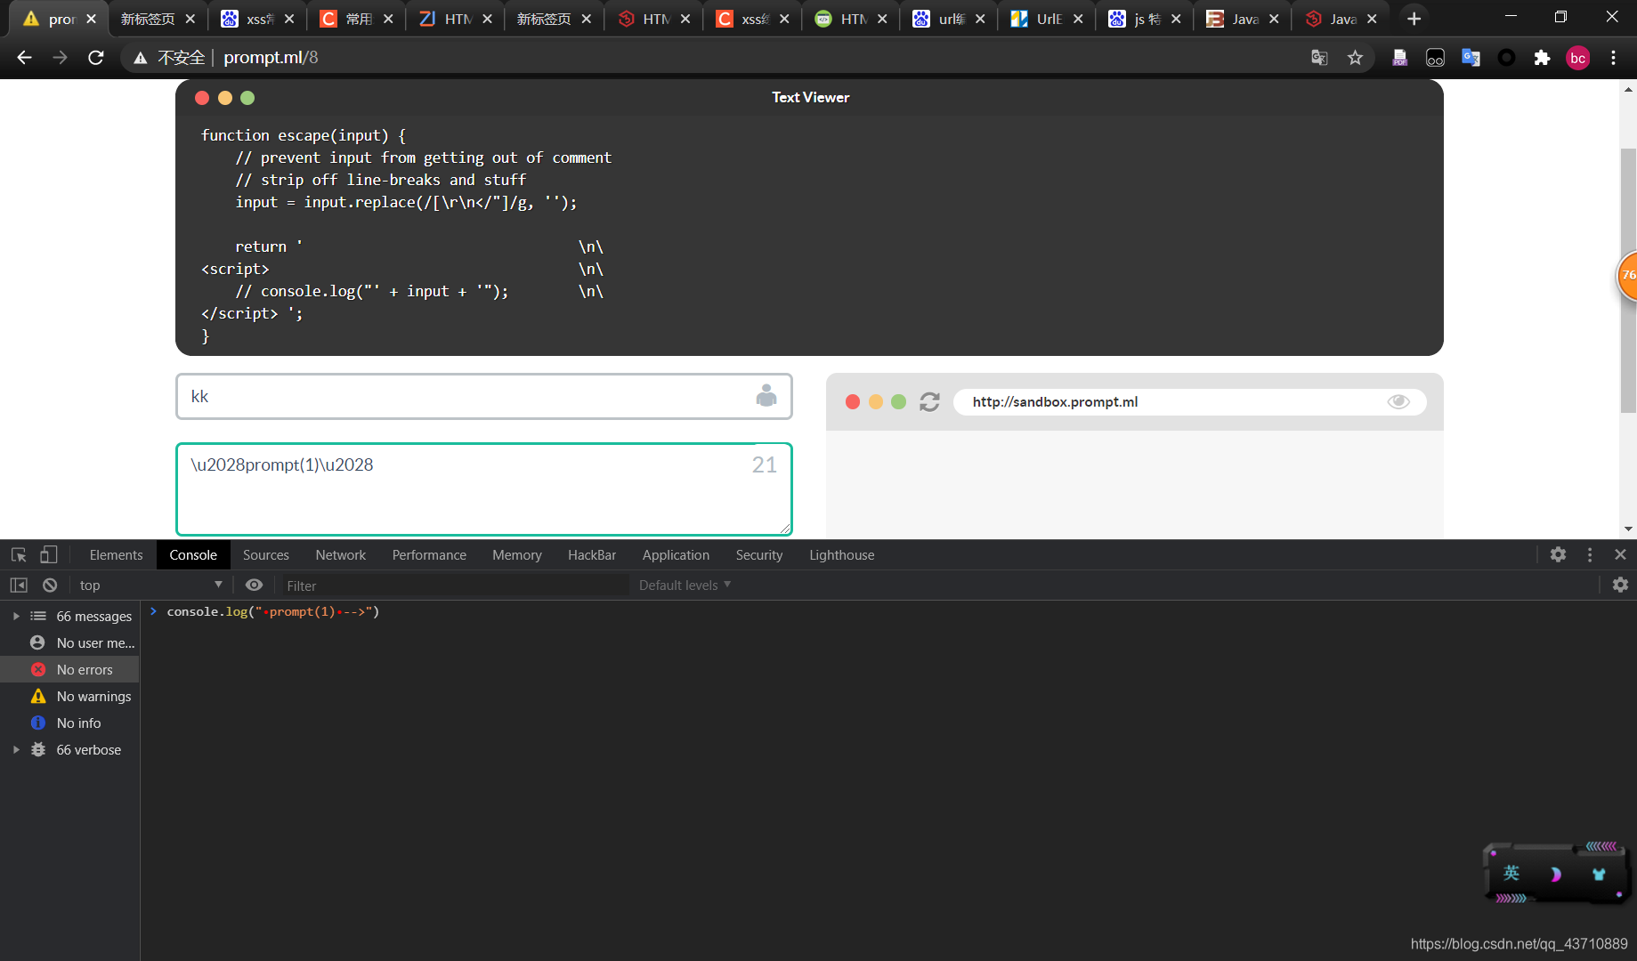This screenshot has width=1637, height=961.
Task: Clear the console
Action: [x=50, y=585]
